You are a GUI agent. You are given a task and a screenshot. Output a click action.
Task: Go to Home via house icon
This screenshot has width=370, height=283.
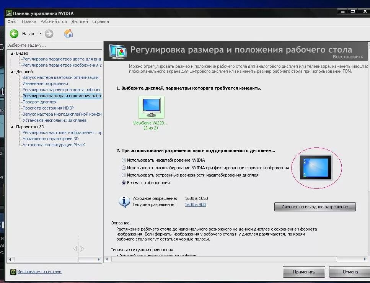point(68,34)
